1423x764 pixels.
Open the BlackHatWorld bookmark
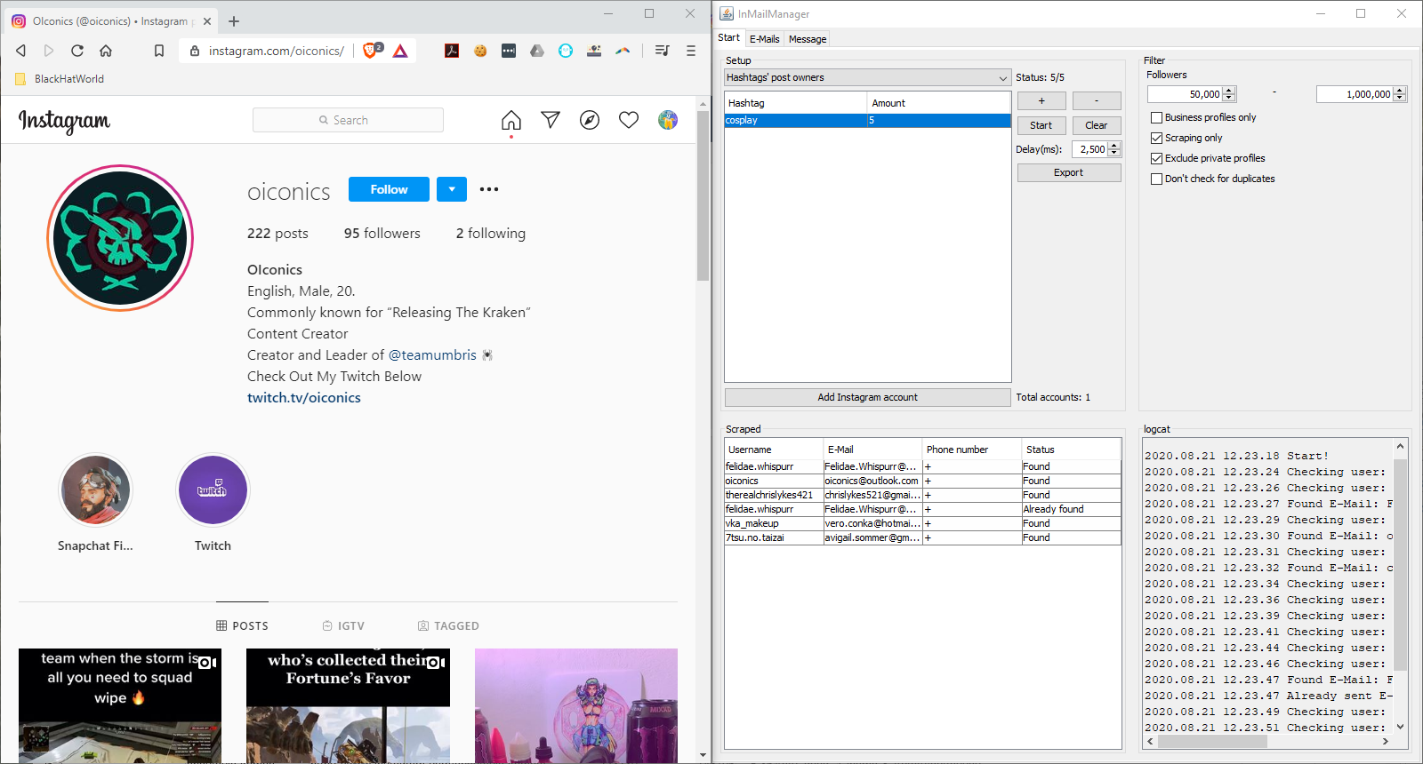pos(60,79)
